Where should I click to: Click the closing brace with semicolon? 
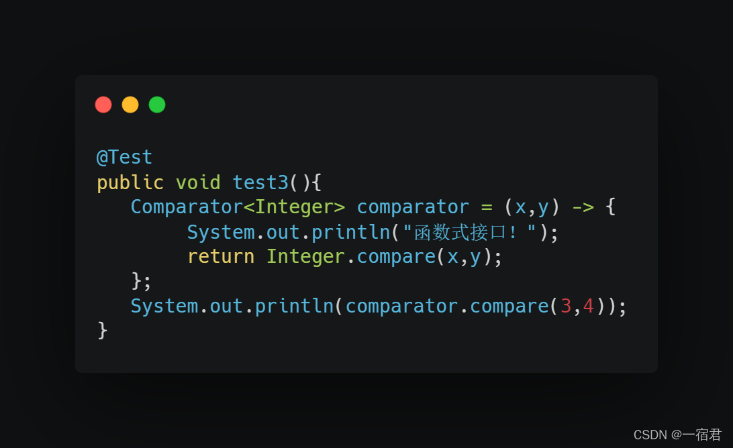click(141, 281)
